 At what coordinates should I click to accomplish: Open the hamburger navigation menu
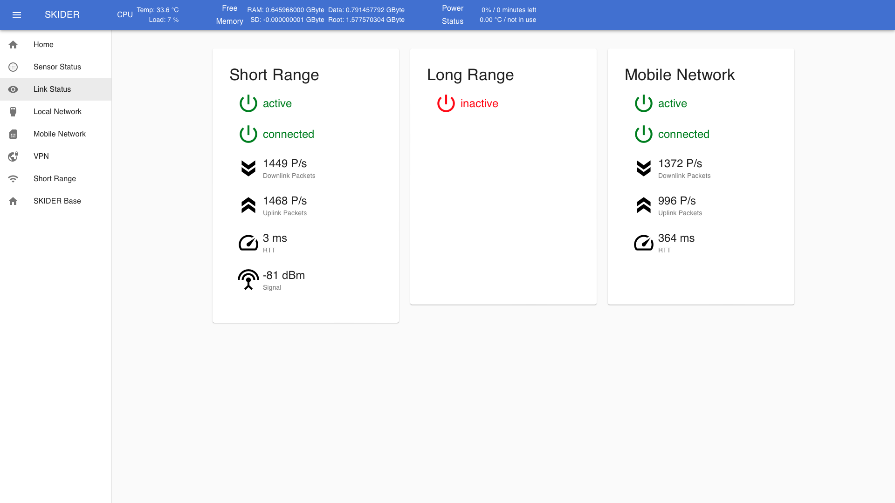[x=17, y=15]
